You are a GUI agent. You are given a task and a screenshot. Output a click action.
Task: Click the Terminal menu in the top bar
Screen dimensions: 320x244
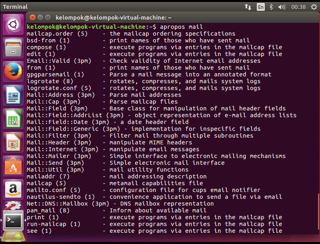[x=15, y=6]
